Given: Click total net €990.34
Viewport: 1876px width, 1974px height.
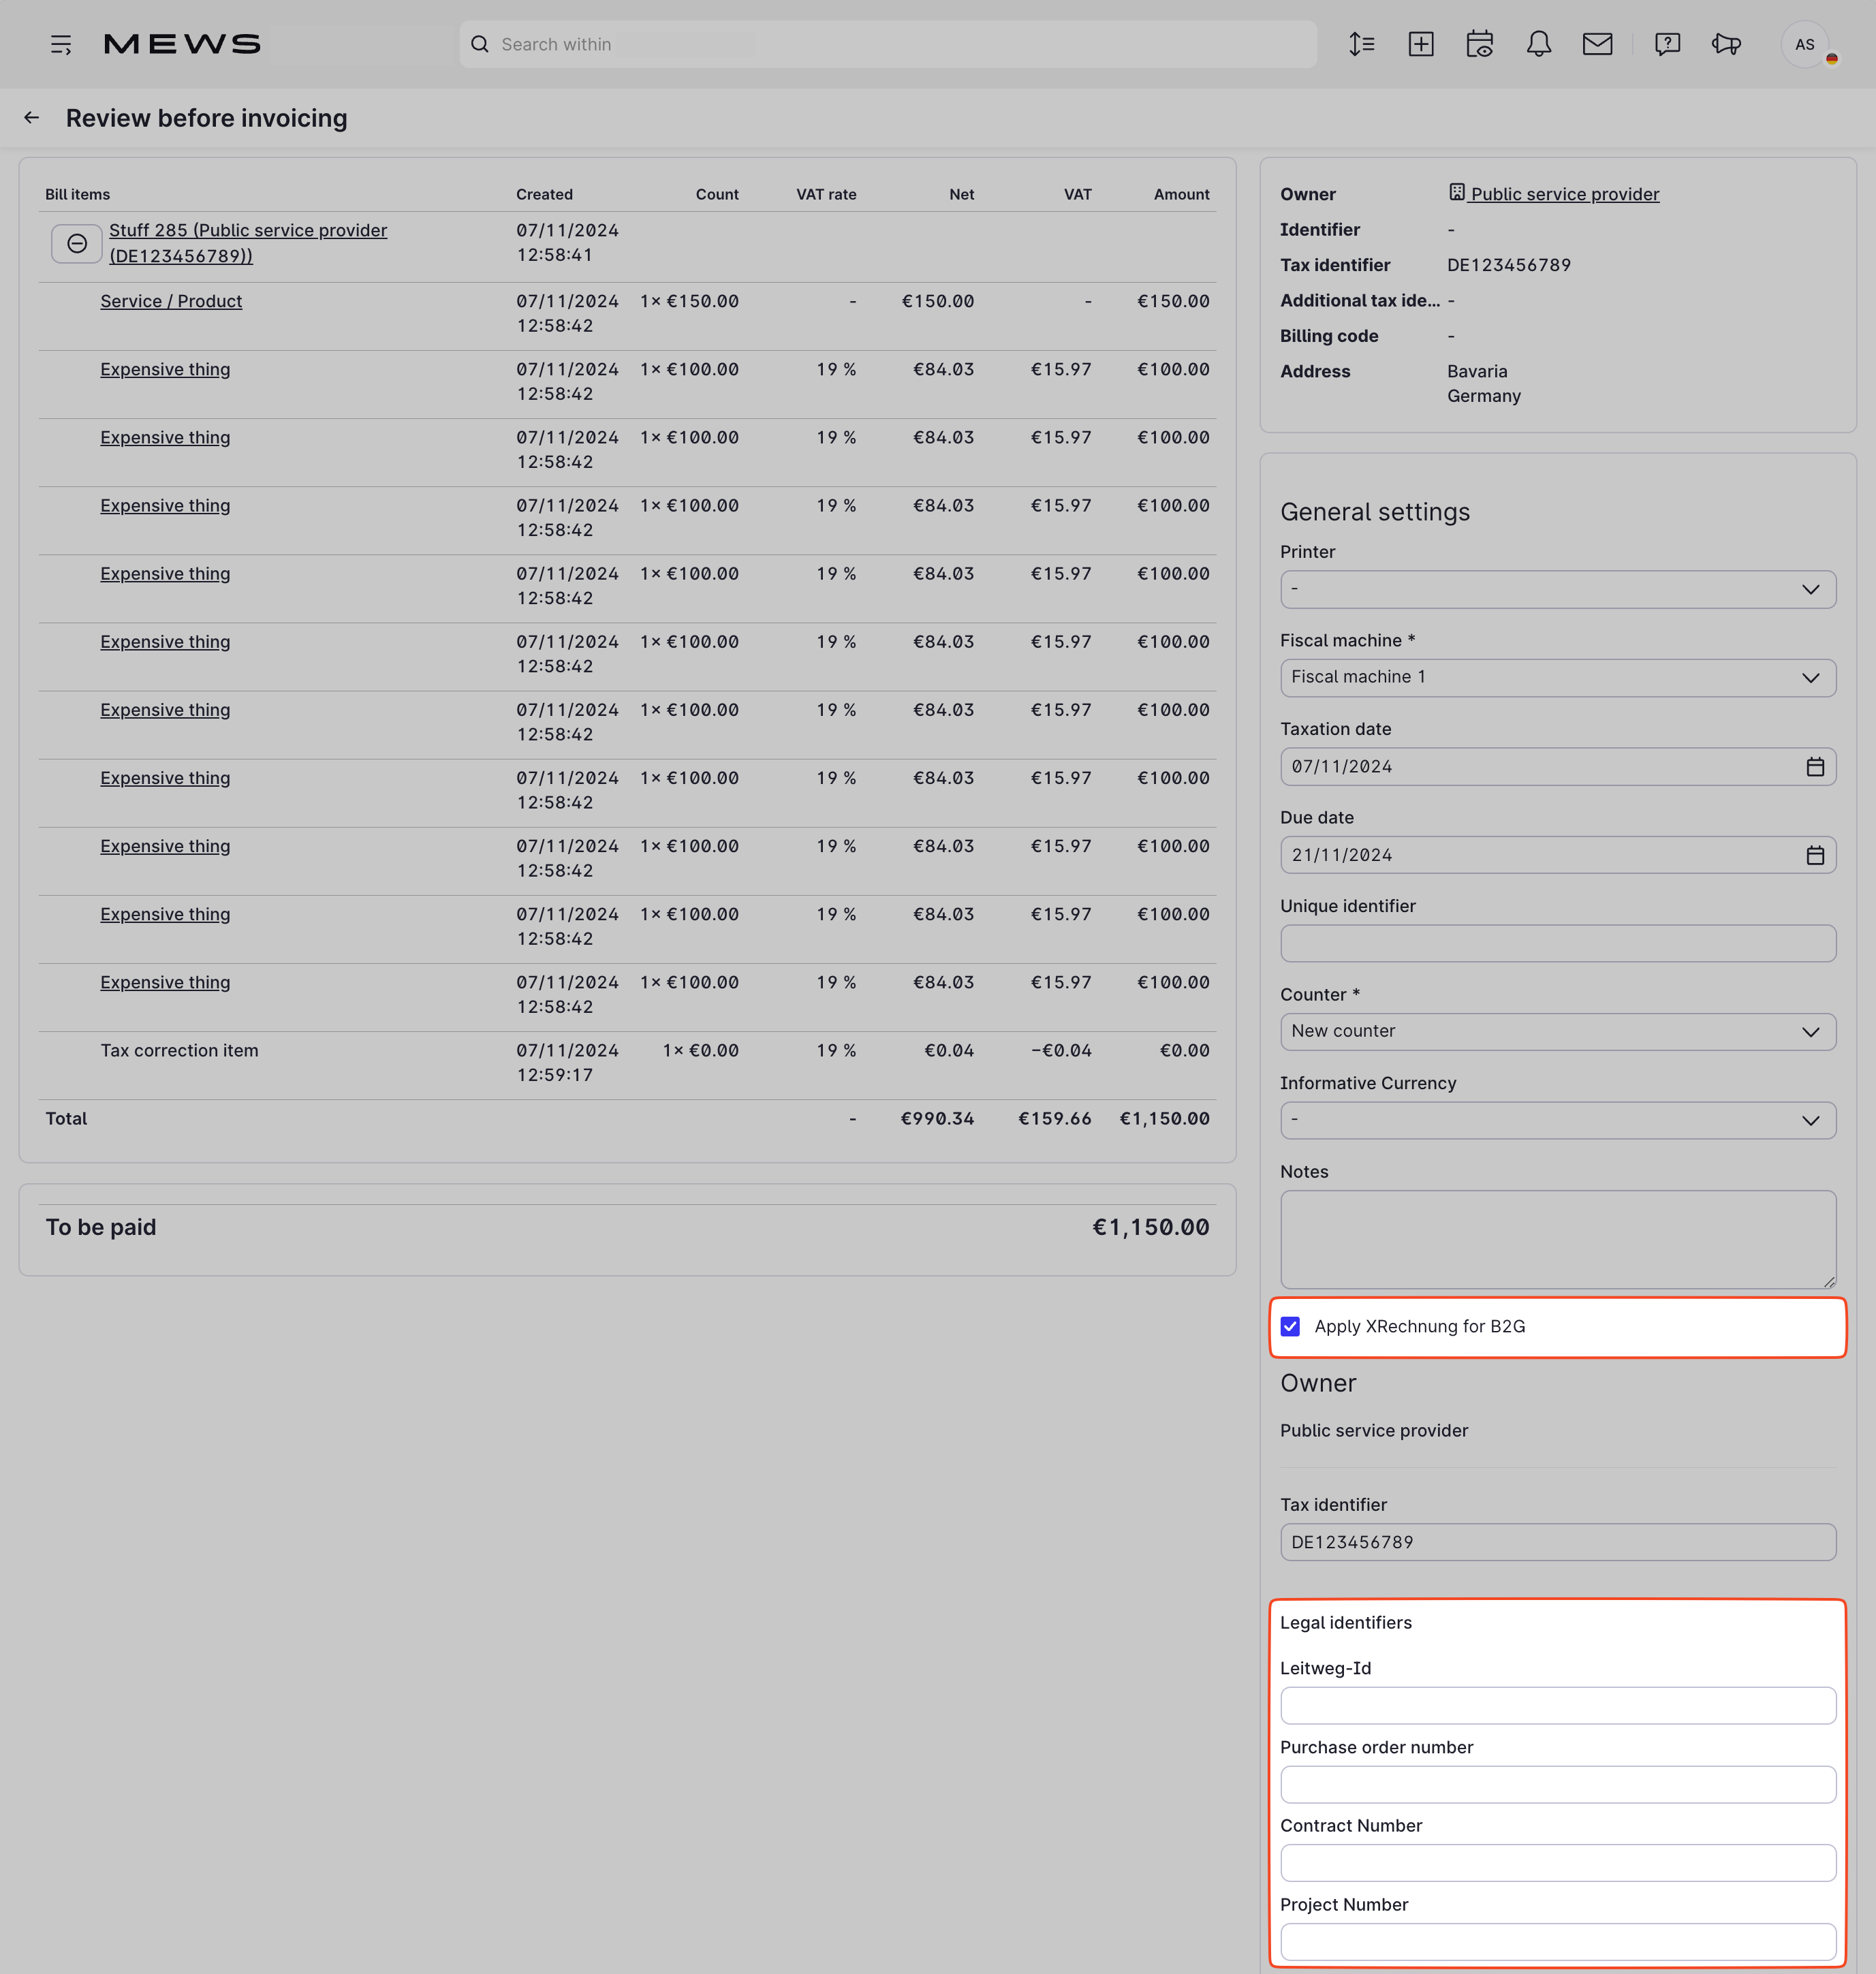Looking at the screenshot, I should tap(937, 1118).
